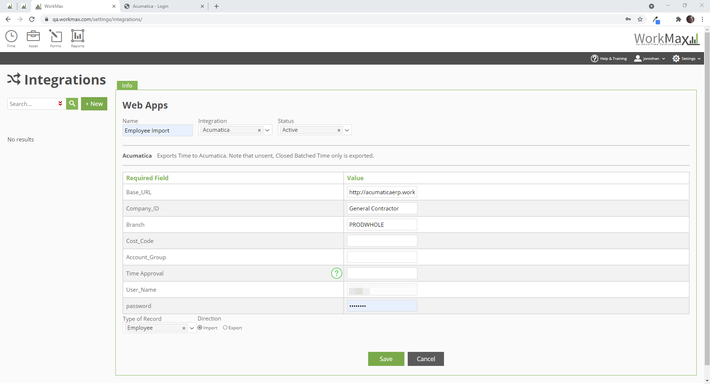Clear the Acumatica integration selection

(x=259, y=130)
